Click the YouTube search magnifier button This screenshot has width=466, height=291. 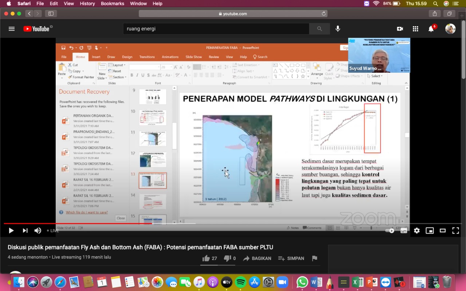tap(320, 29)
